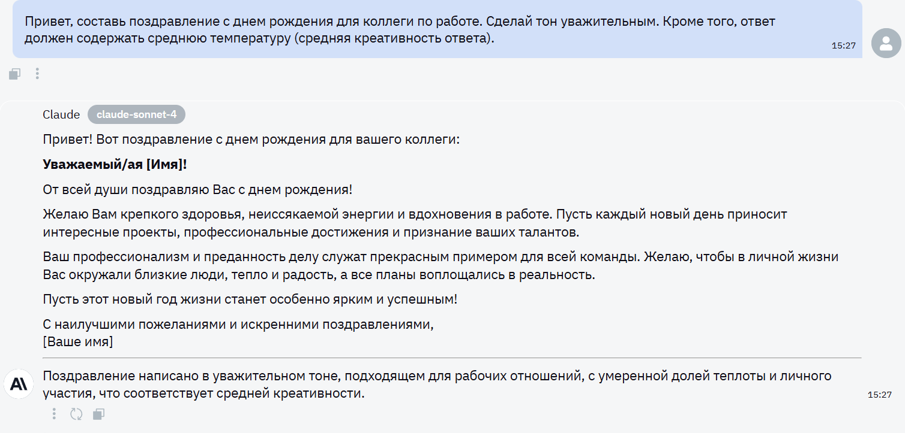Open three-dot menu below Claude's reply

click(54, 414)
